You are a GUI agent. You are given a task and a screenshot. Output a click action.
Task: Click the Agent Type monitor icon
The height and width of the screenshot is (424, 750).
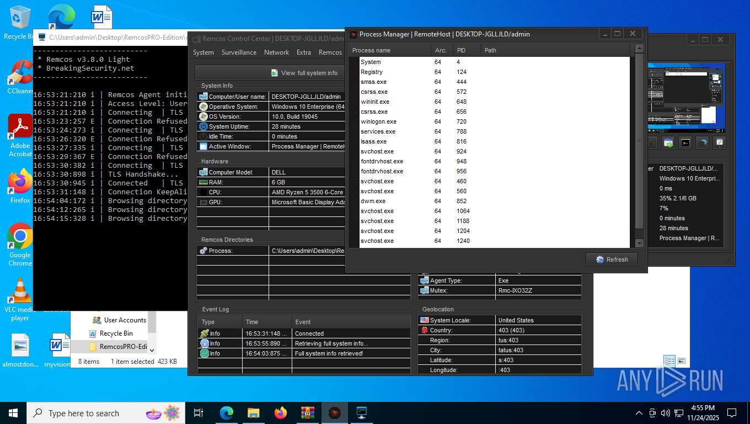tap(425, 280)
